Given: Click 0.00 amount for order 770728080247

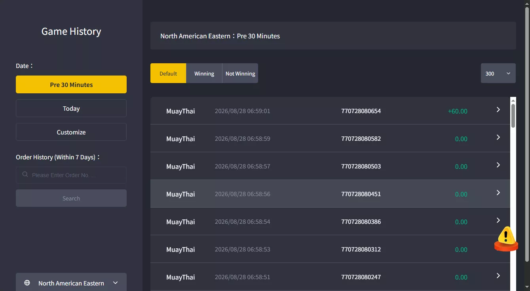Looking at the screenshot, I should coord(461,277).
